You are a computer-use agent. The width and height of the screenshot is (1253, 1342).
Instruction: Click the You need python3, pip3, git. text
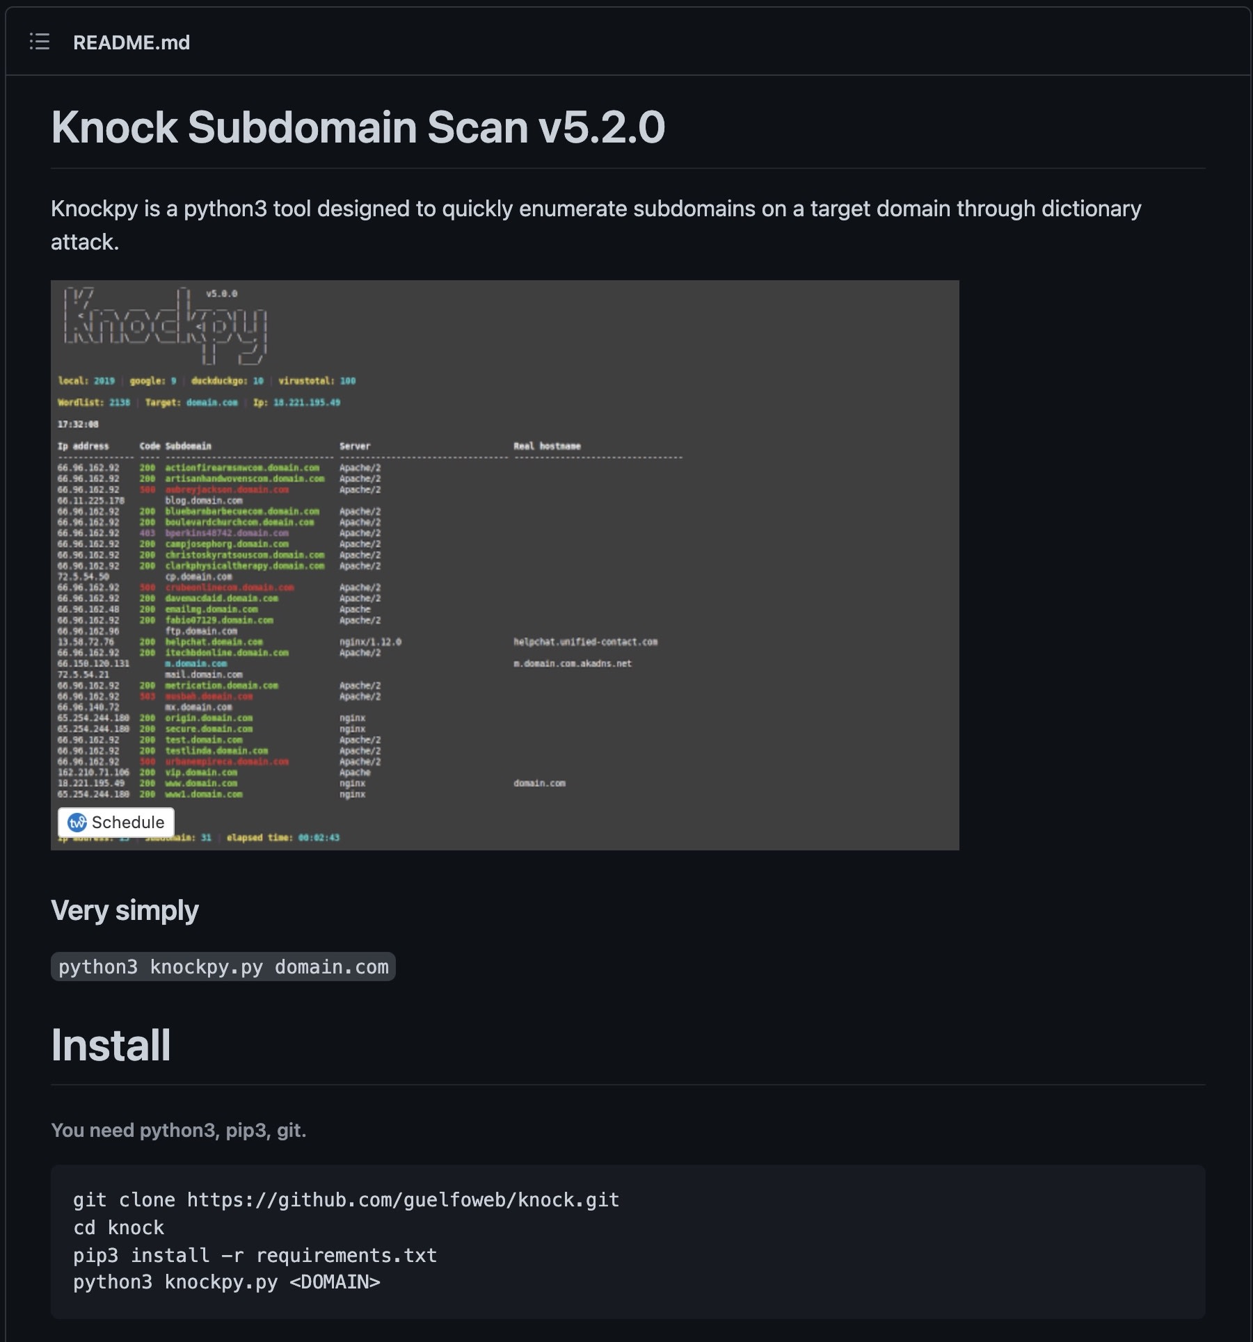(179, 1130)
